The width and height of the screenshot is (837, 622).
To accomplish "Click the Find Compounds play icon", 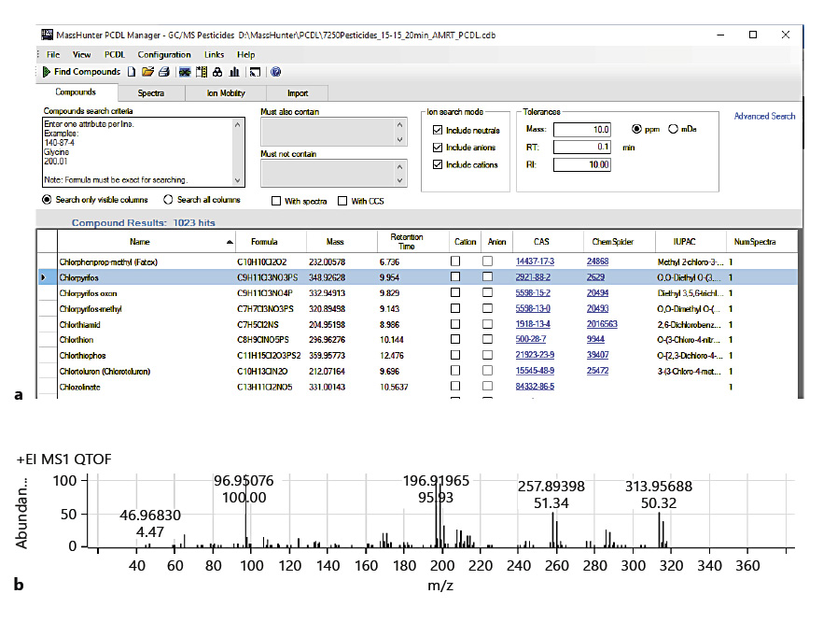I will click(47, 72).
